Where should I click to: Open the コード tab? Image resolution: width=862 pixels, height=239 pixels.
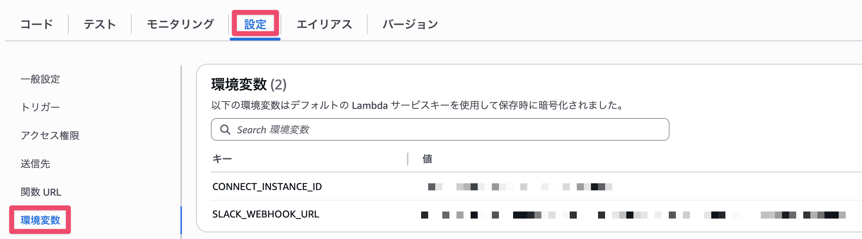(x=37, y=24)
